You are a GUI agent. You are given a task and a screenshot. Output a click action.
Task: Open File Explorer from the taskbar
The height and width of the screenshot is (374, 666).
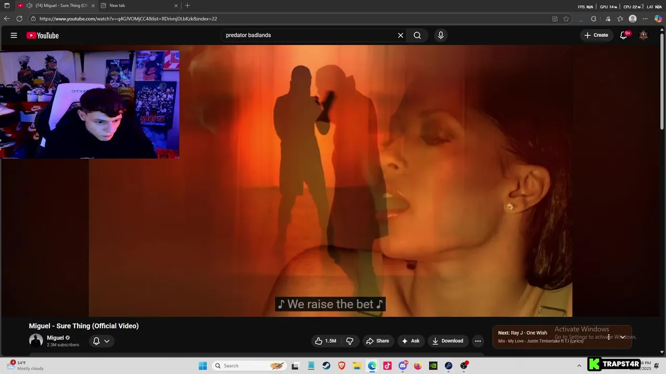(357, 366)
